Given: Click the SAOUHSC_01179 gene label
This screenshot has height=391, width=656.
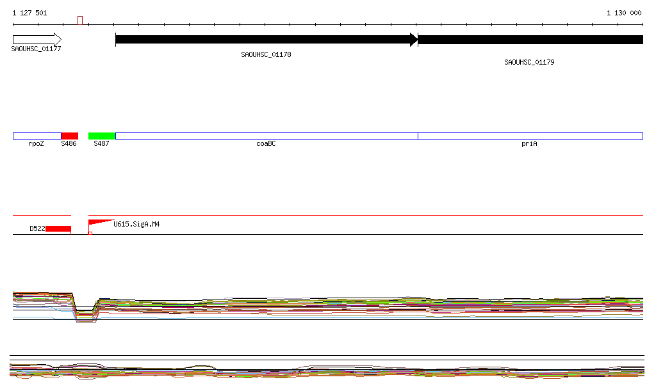Looking at the screenshot, I should 529,63.
